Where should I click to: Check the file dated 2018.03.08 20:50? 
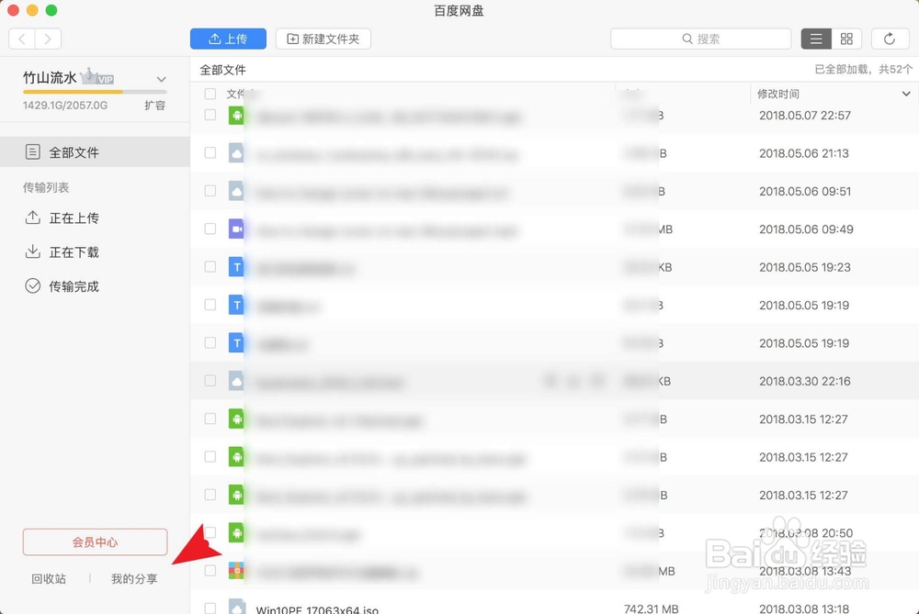point(210,532)
